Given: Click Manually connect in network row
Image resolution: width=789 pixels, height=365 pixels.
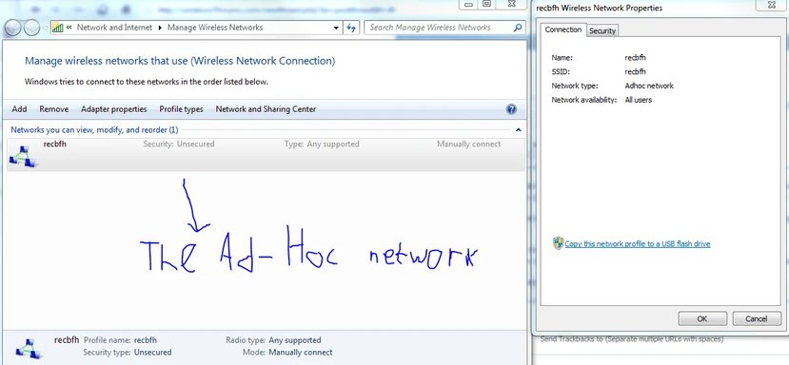Looking at the screenshot, I should (x=468, y=144).
